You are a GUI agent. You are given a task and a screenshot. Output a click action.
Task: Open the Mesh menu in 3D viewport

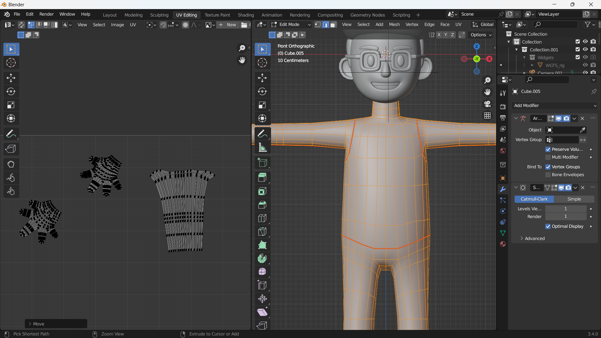tap(394, 24)
